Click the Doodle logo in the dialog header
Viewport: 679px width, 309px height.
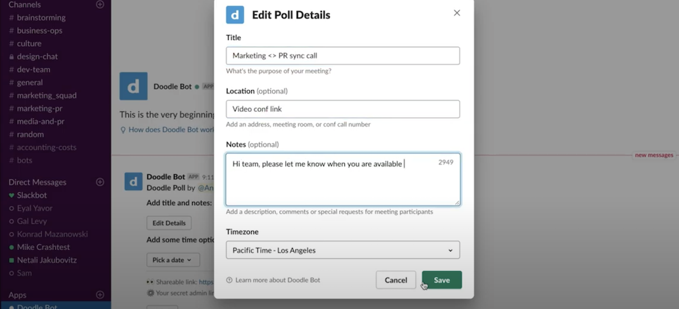[x=235, y=15]
